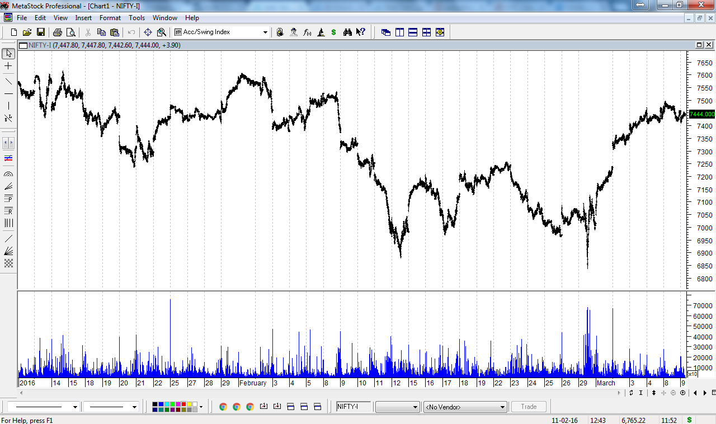Click the 7444.000 current price label

tap(701, 114)
